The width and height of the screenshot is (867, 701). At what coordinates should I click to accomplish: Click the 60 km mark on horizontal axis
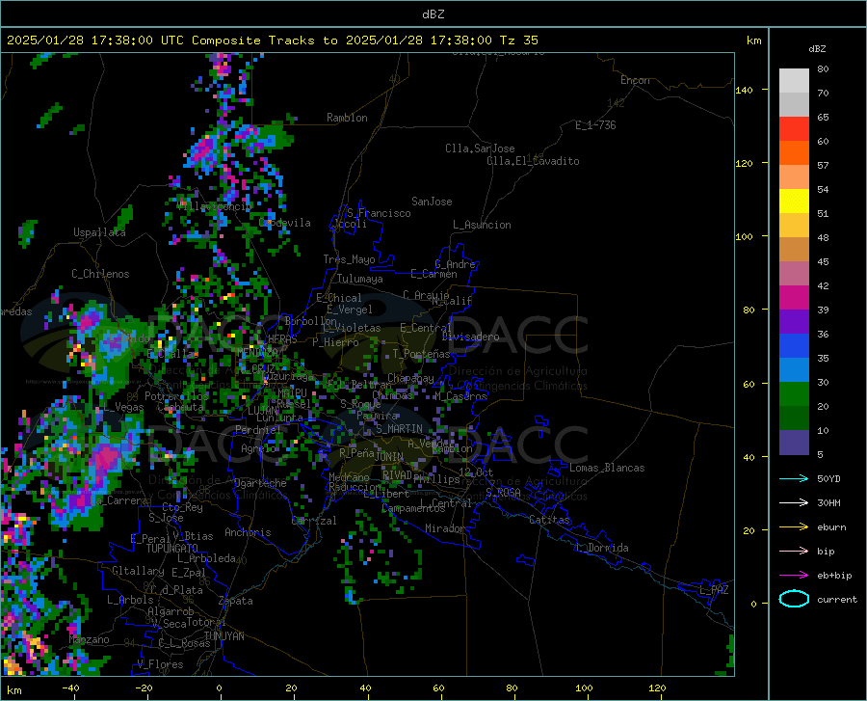438,688
